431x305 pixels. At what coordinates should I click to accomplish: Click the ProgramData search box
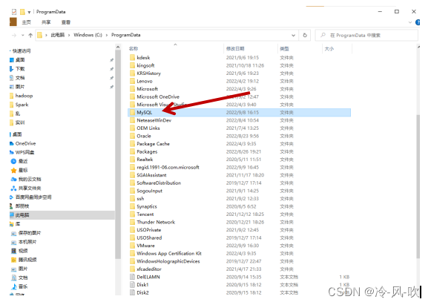pos(366,35)
